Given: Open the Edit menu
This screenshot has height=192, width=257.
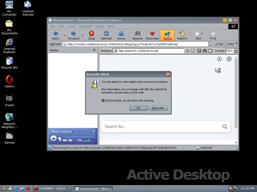Looking at the screenshot, I should click(61, 26).
